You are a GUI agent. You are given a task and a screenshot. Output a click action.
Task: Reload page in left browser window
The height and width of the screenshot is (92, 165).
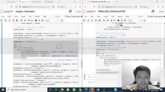[11, 7]
